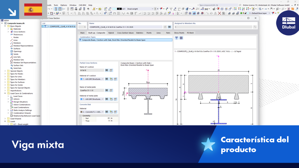Switch to Main tab

click(x=82, y=33)
